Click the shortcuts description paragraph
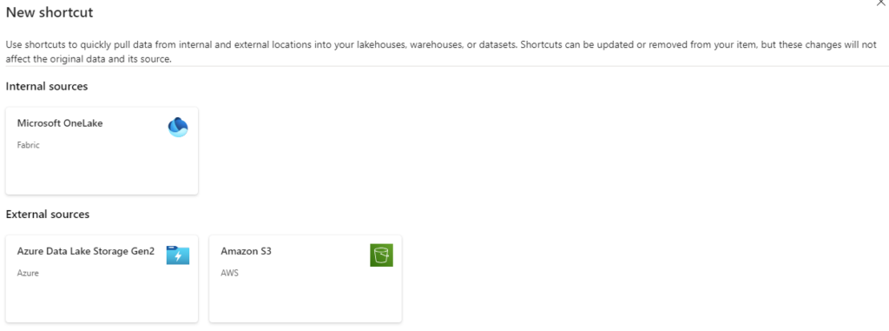Viewport: 889px width, 331px height. click(441, 51)
